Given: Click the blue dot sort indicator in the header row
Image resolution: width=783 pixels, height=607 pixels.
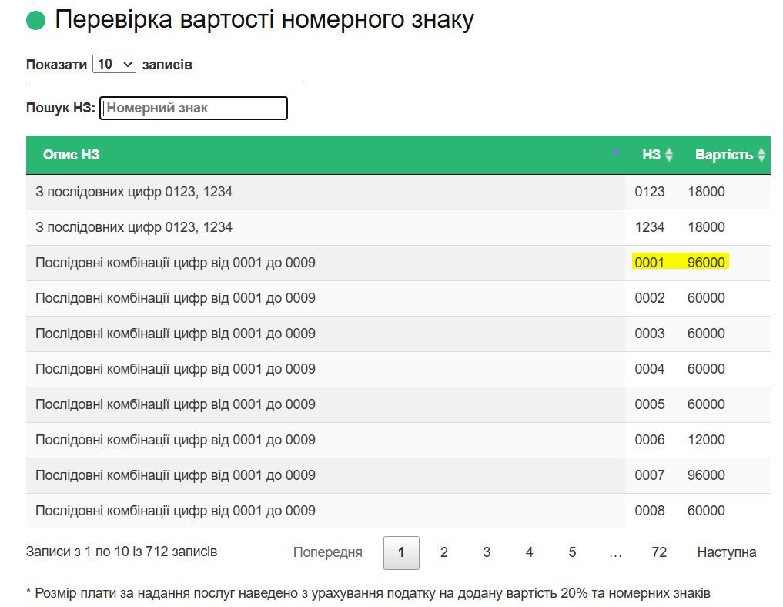Looking at the screenshot, I should pos(617,154).
